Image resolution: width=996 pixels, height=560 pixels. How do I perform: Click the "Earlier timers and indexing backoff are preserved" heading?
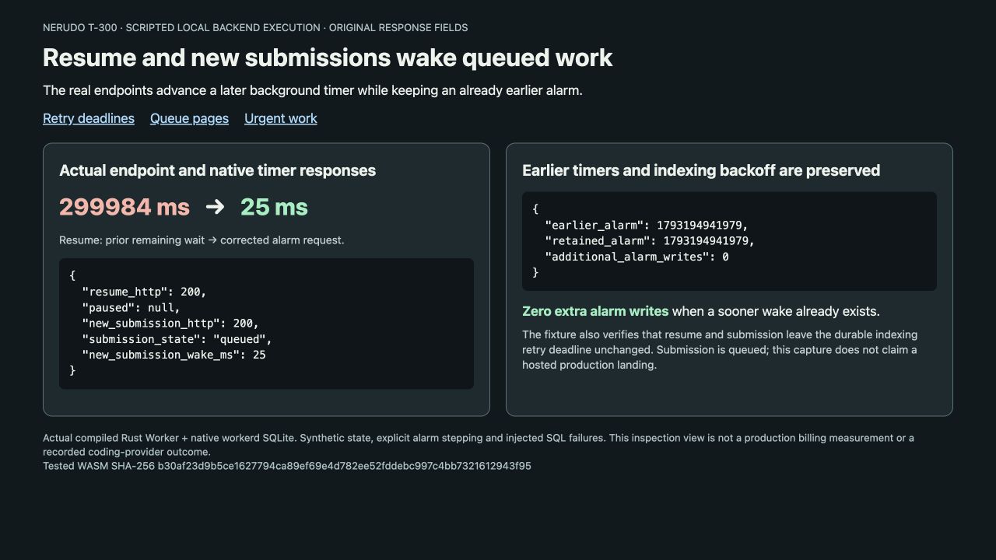701,170
